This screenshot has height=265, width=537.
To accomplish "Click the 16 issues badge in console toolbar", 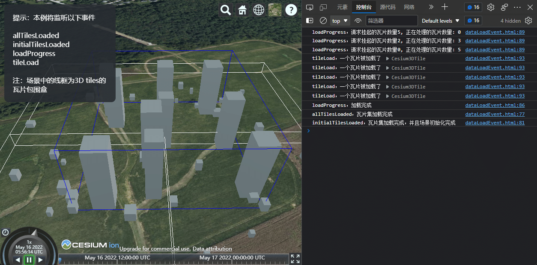I will click(x=473, y=21).
